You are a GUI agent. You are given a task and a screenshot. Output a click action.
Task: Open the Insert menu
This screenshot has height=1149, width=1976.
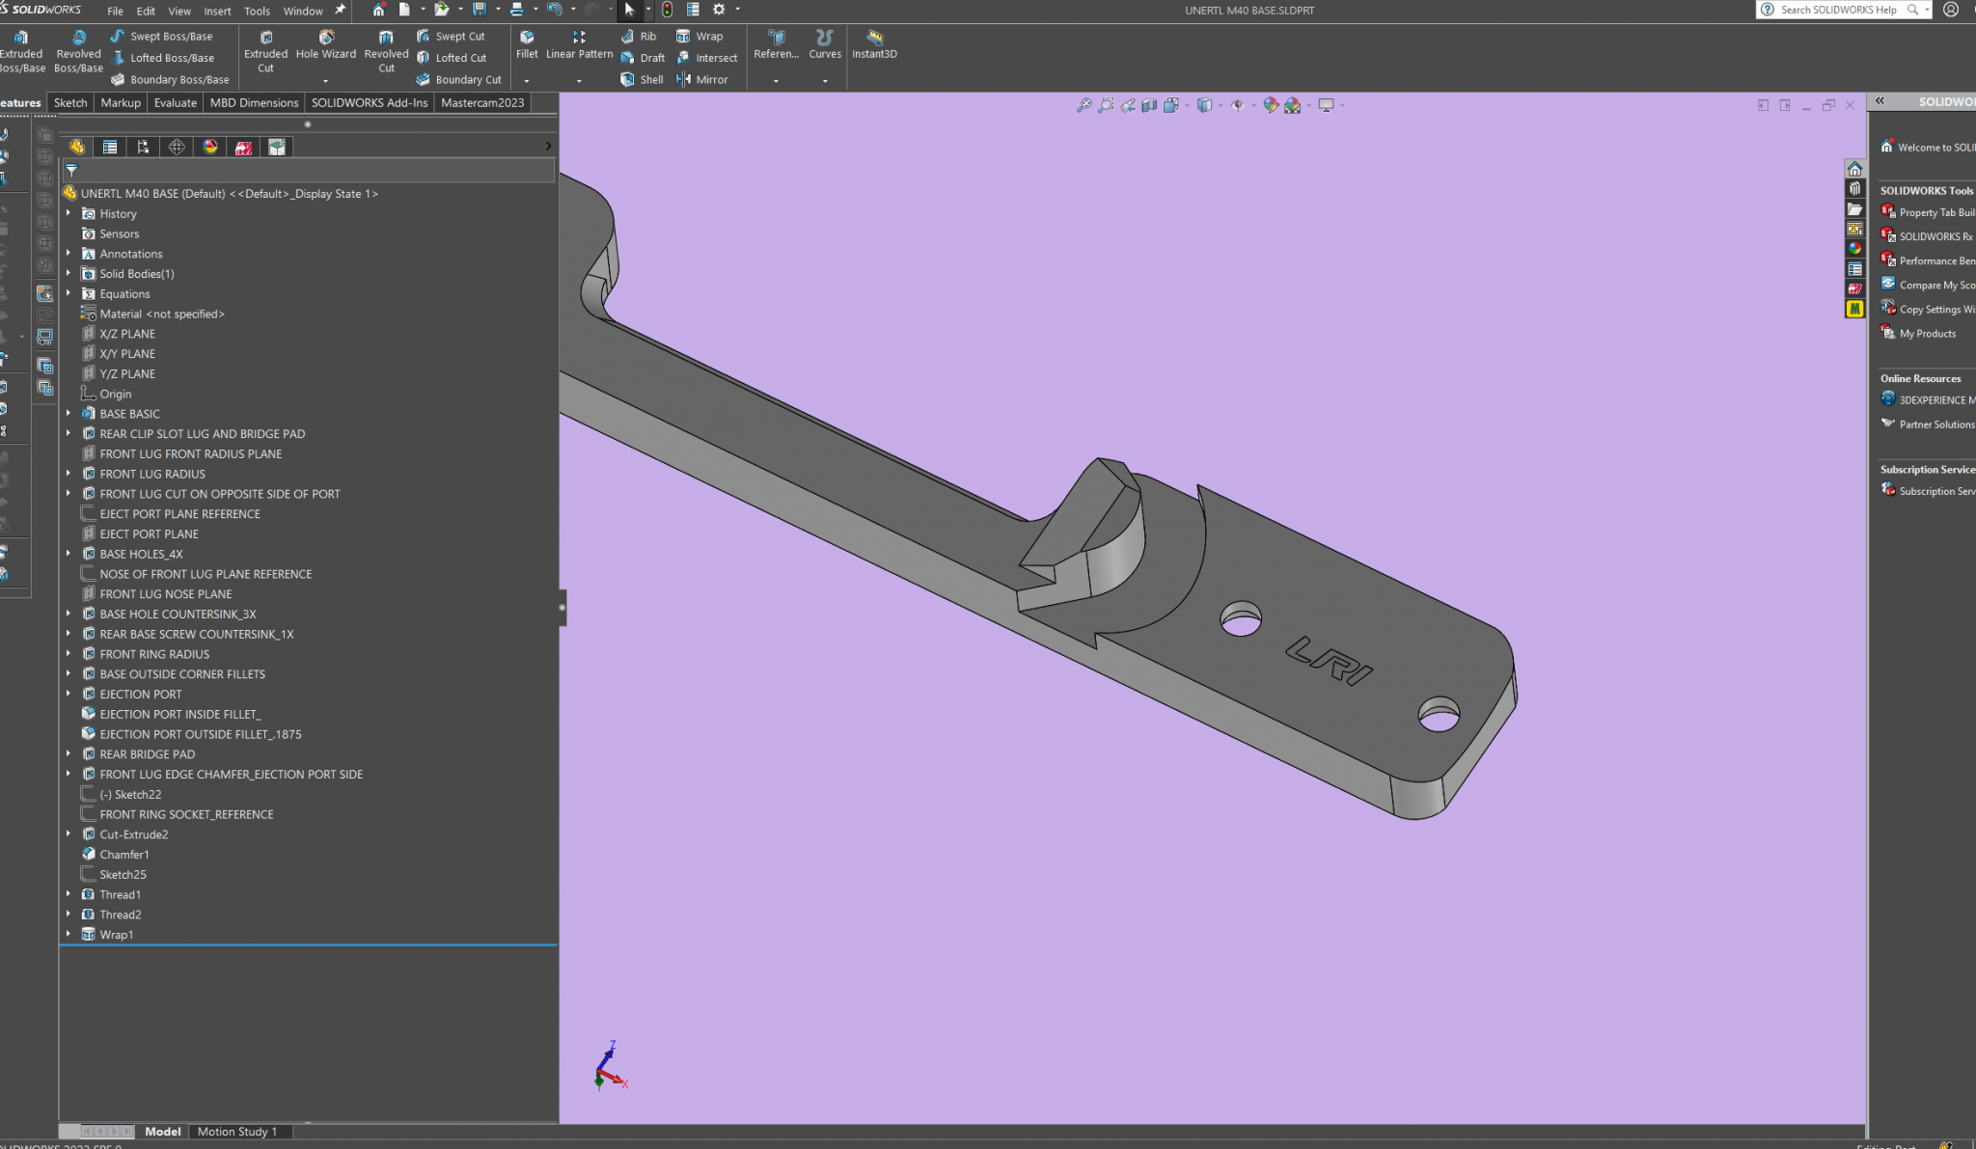[x=217, y=11]
